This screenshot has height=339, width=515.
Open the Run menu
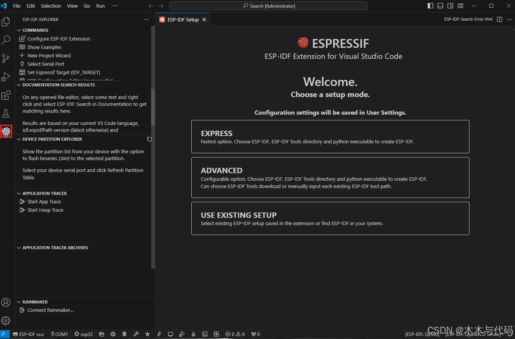pos(101,6)
